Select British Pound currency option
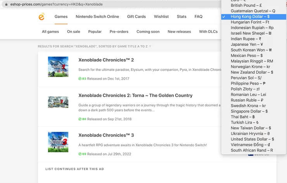 coord(254,5)
